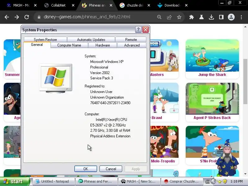Viewport: 248px width, 186px height.
Task: Switch to the System Restore tab
Action: (x=45, y=40)
